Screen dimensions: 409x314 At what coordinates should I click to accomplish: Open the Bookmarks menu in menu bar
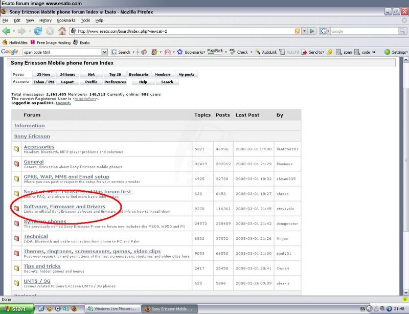click(66, 20)
